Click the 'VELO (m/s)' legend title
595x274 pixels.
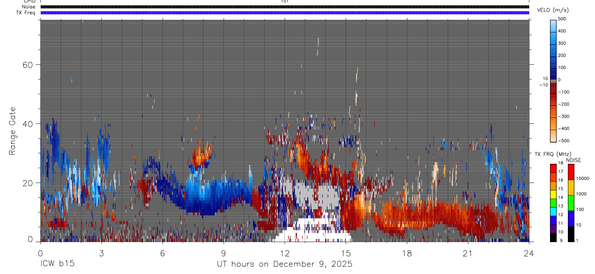pyautogui.click(x=552, y=11)
